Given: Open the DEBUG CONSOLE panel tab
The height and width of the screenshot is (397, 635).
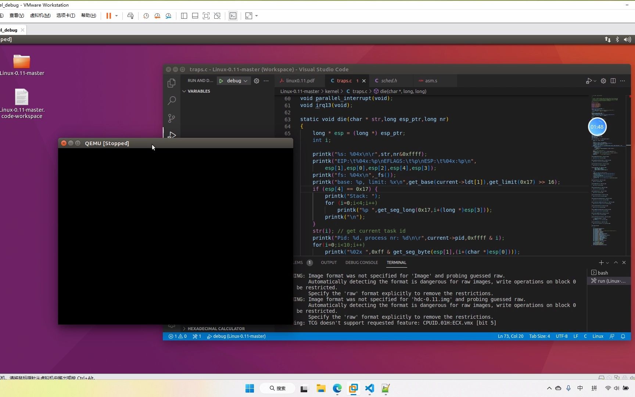Looking at the screenshot, I should pyautogui.click(x=362, y=262).
